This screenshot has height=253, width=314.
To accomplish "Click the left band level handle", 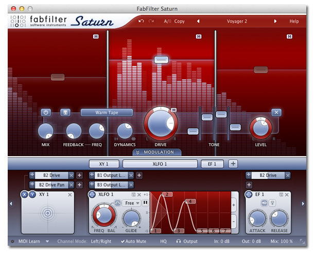I will coord(58,77).
